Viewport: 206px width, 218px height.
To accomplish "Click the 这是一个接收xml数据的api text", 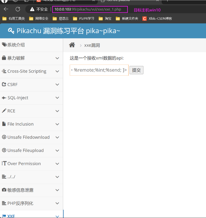I will (97, 58).
